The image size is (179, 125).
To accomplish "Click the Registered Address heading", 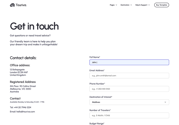I will (x=23, y=82).
